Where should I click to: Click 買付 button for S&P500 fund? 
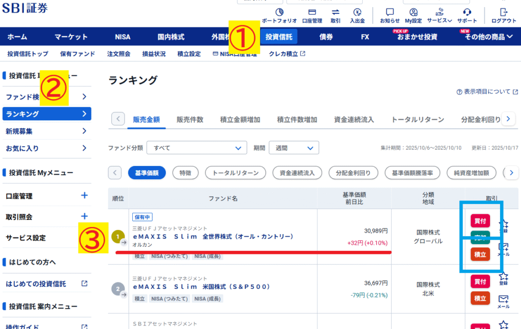pos(480,281)
